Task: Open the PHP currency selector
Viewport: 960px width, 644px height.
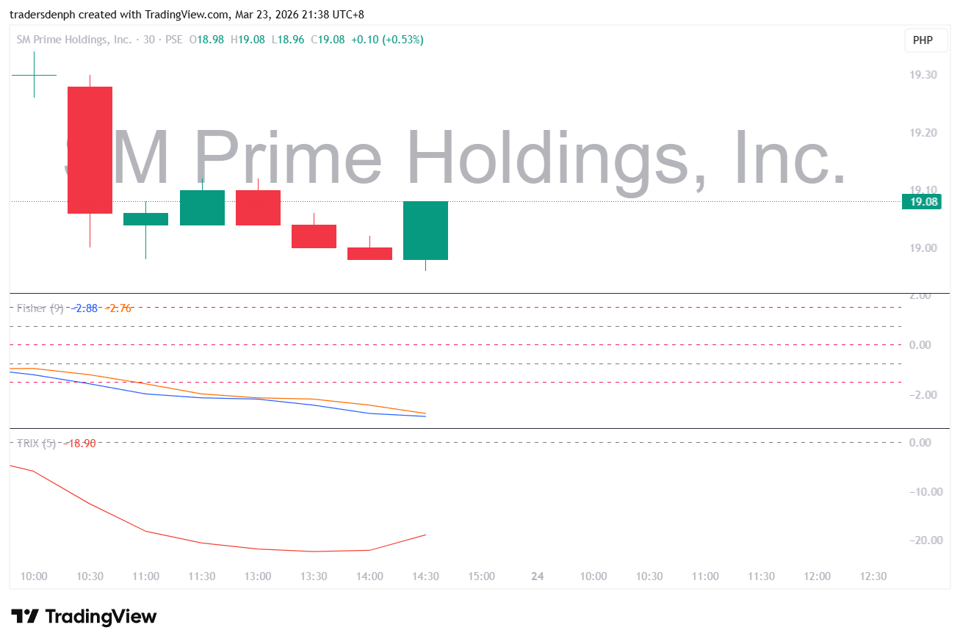Action: pyautogui.click(x=923, y=40)
